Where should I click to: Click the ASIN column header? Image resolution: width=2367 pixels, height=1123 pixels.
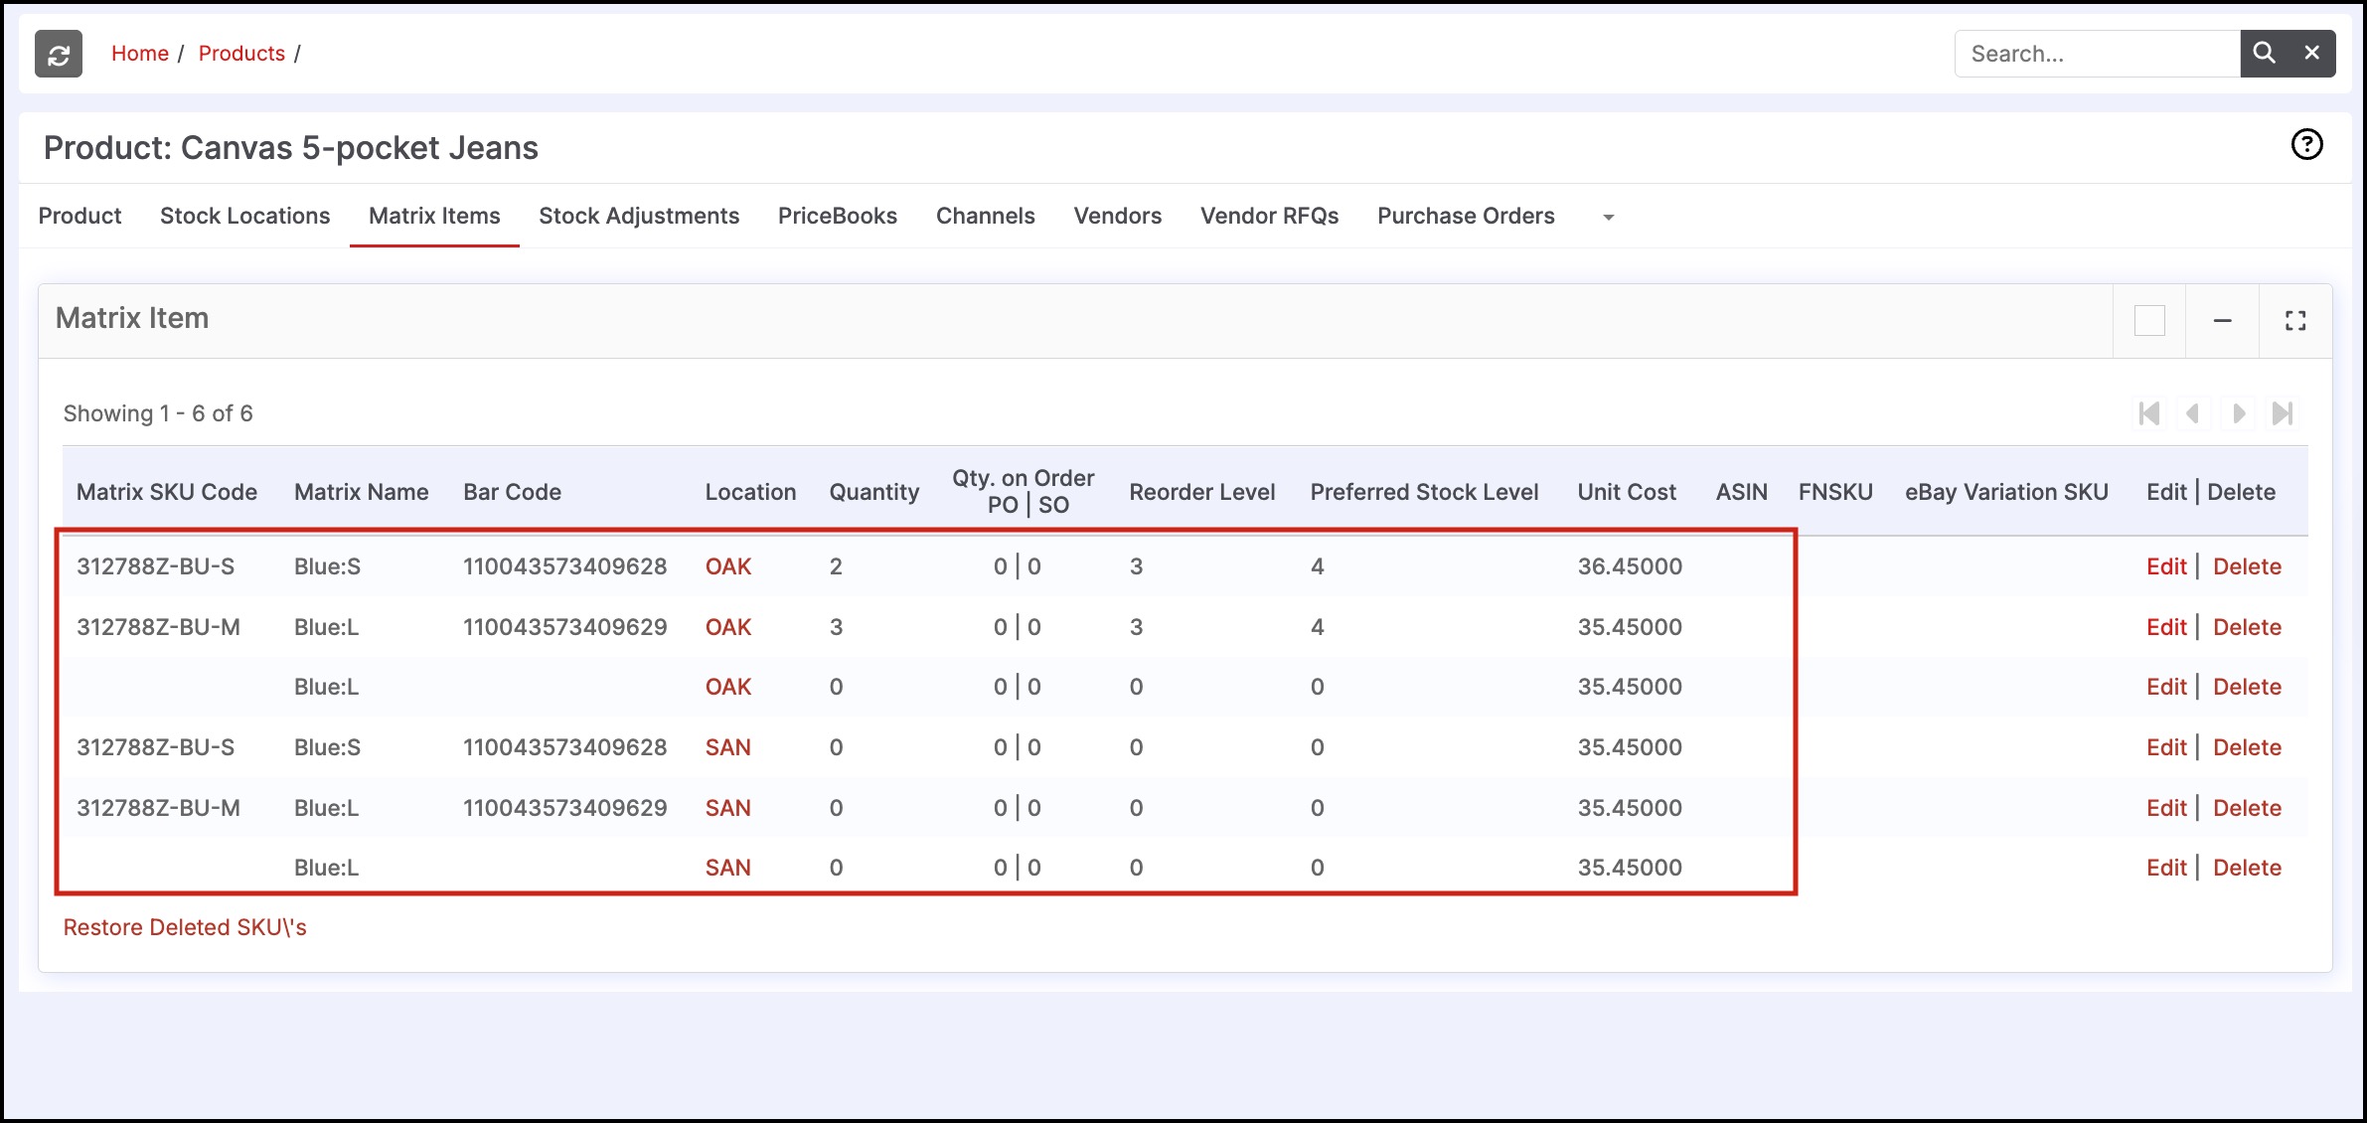click(1742, 492)
